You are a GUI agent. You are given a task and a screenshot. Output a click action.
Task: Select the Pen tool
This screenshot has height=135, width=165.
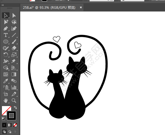tap(6, 28)
